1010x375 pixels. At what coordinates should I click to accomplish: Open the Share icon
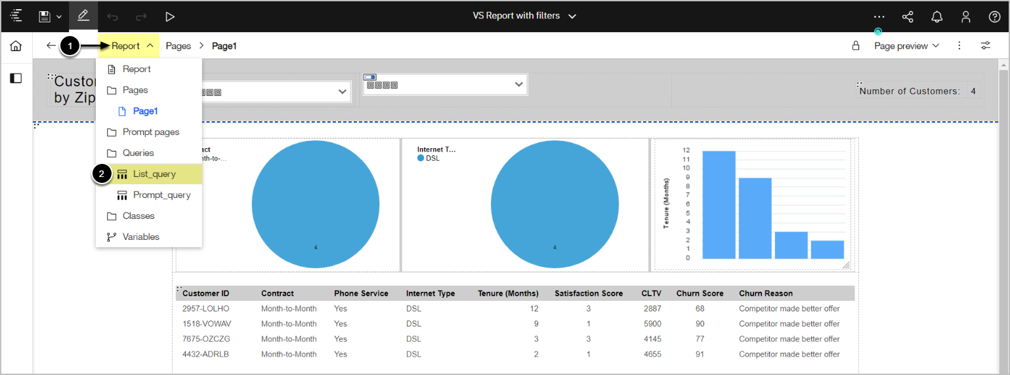click(908, 16)
